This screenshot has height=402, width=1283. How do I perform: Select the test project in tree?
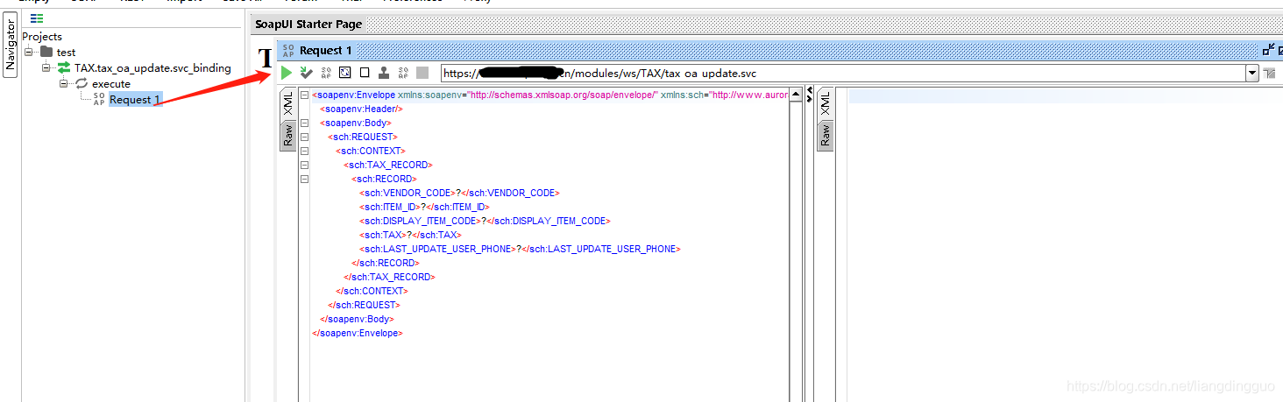[67, 53]
